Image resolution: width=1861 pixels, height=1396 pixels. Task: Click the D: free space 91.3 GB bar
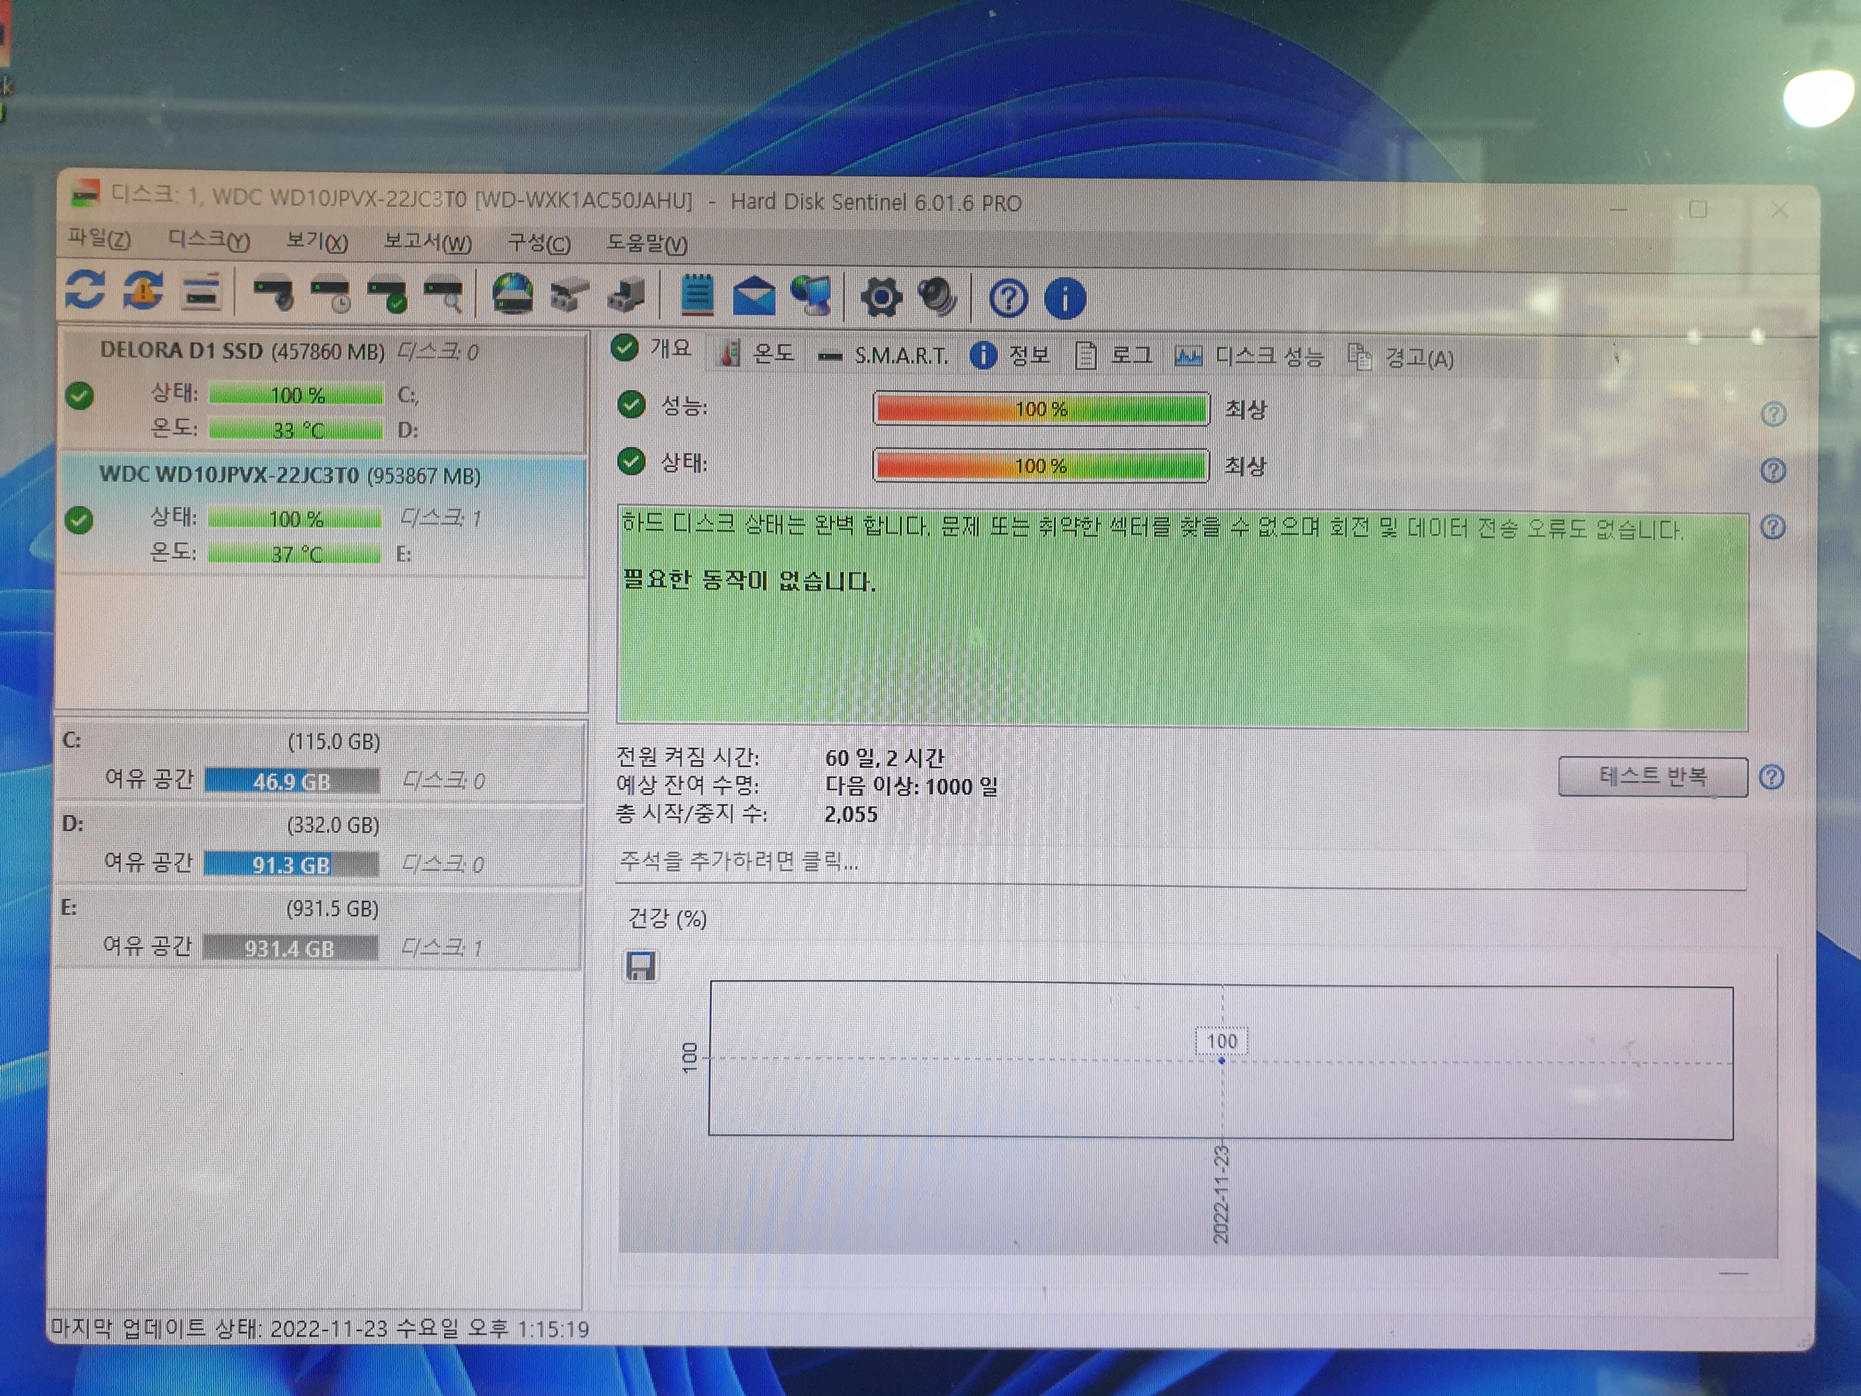290,864
